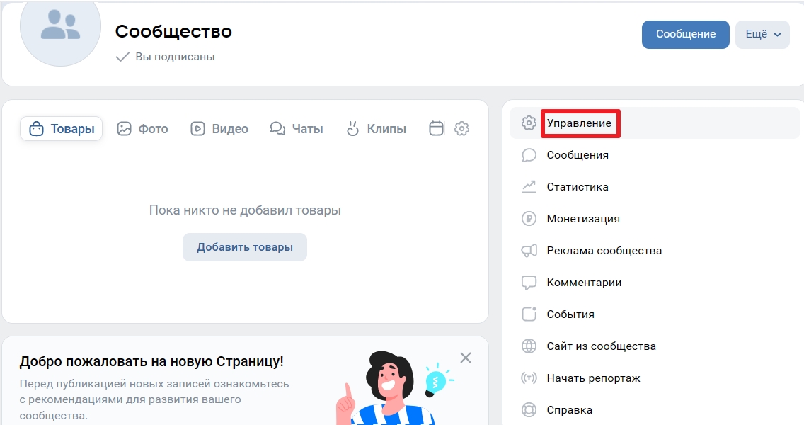Switch to the Видео tab
This screenshot has width=804, height=425.
pyautogui.click(x=219, y=128)
